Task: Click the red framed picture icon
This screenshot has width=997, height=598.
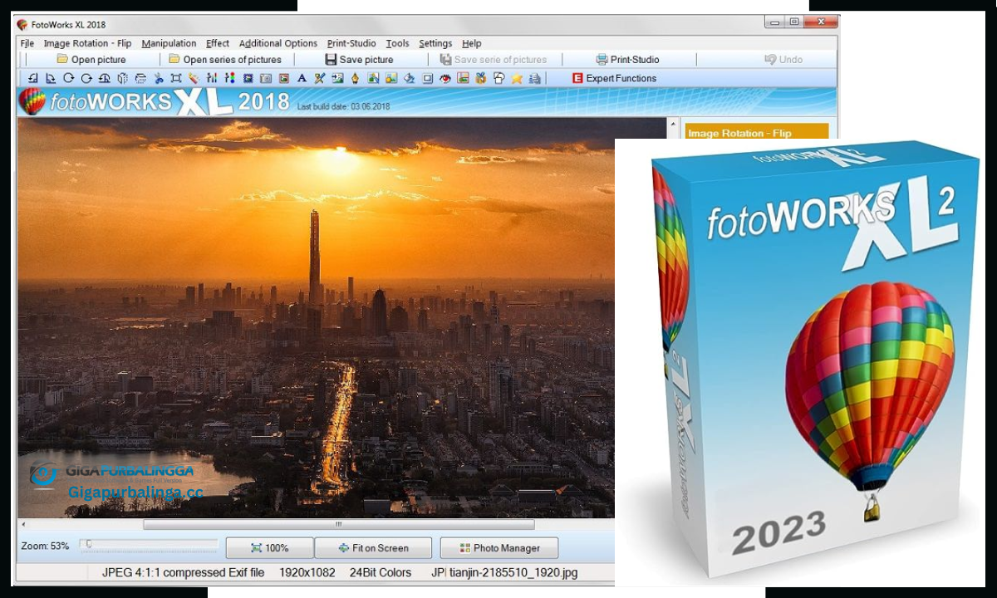Action: coord(283,78)
